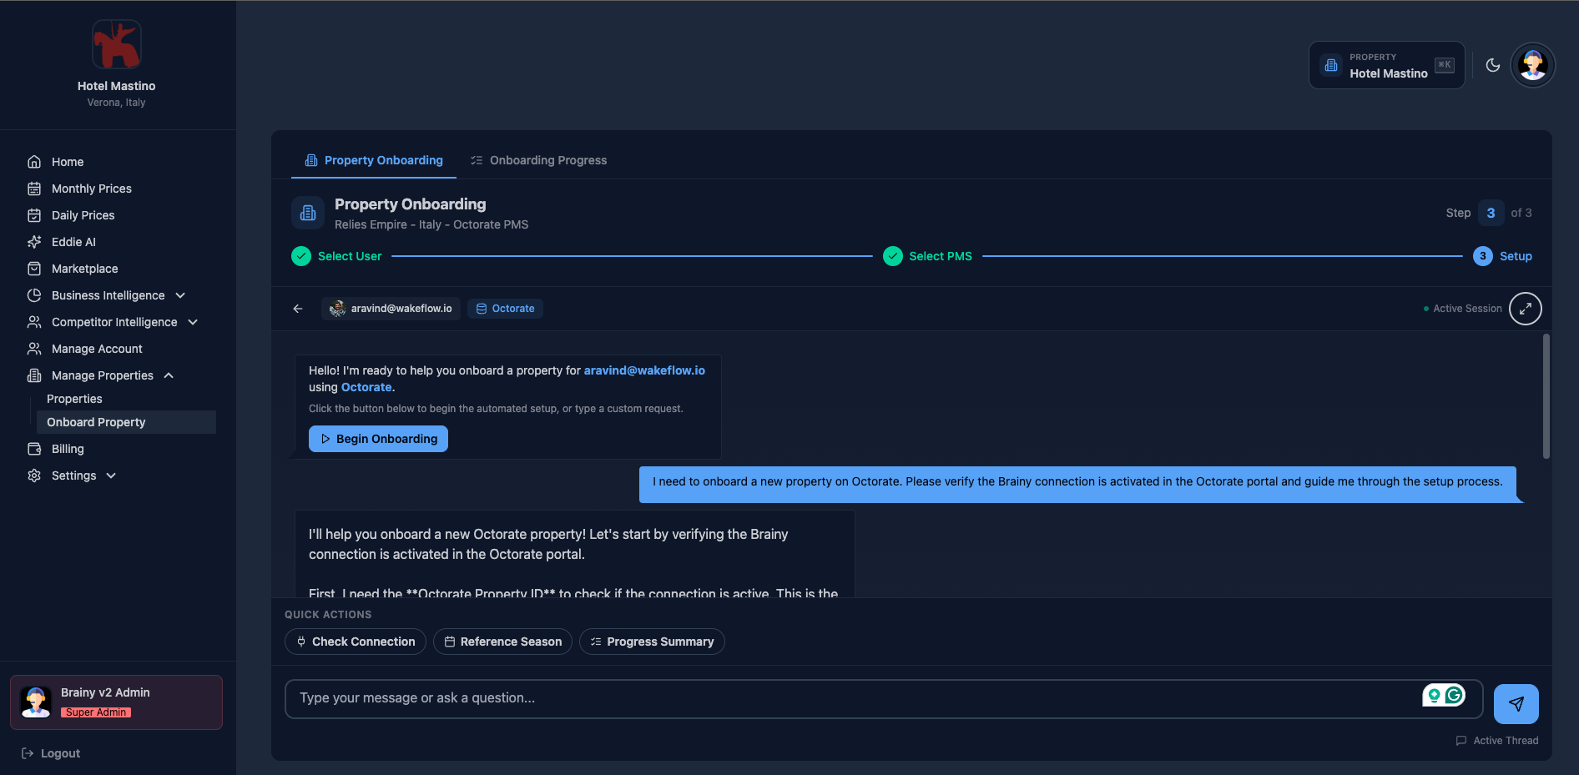Open the Hotel Mastino property selector
The width and height of the screenshot is (1579, 775).
click(x=1386, y=65)
